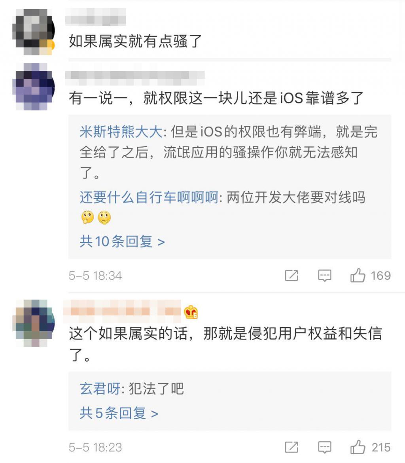Screen dimensions: 405x463
Task: Tap the first commenter's blurred avatar
Action: (34, 32)
